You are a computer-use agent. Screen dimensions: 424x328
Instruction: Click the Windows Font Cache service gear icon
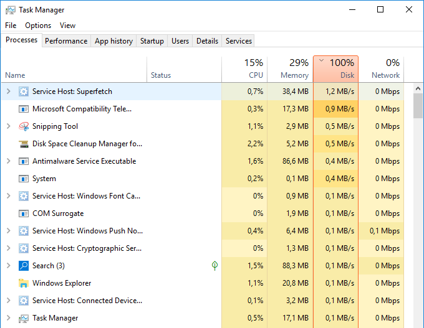coord(24,196)
